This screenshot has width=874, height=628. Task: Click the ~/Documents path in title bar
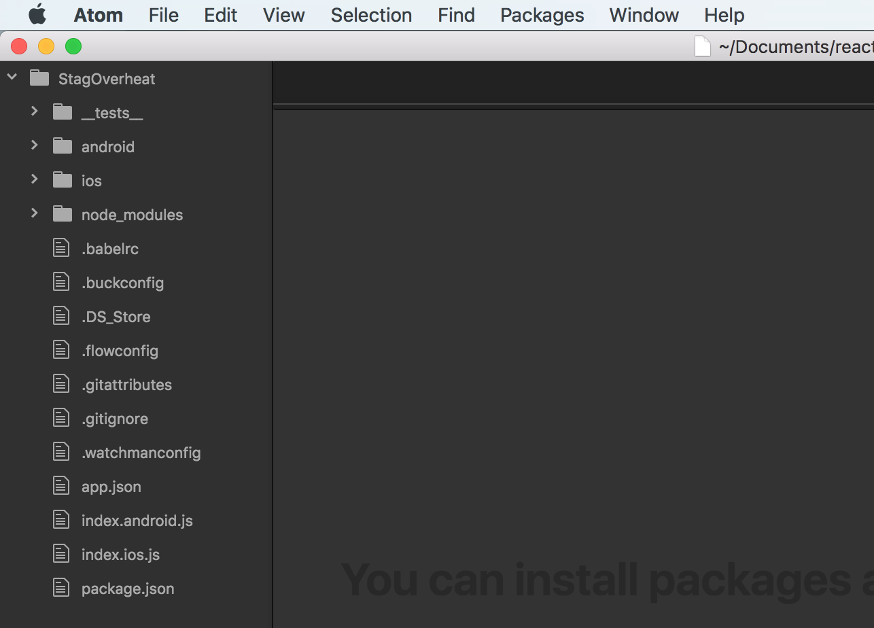click(796, 47)
